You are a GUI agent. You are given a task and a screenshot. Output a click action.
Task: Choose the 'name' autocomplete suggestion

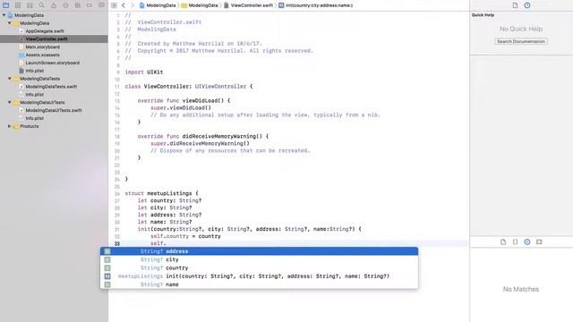(x=259, y=284)
